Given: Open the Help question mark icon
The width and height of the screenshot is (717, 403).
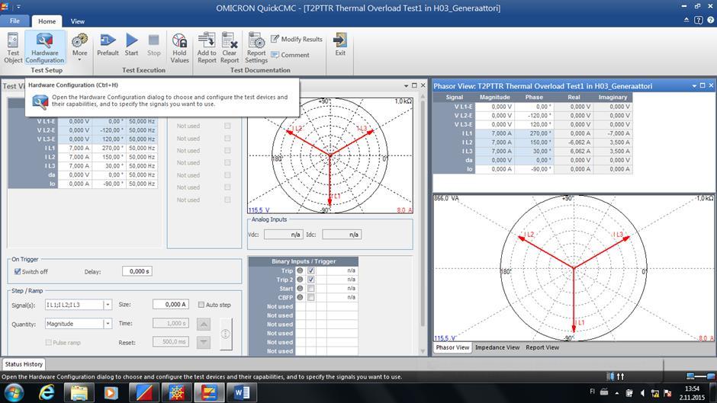Looking at the screenshot, I should click(711, 20).
